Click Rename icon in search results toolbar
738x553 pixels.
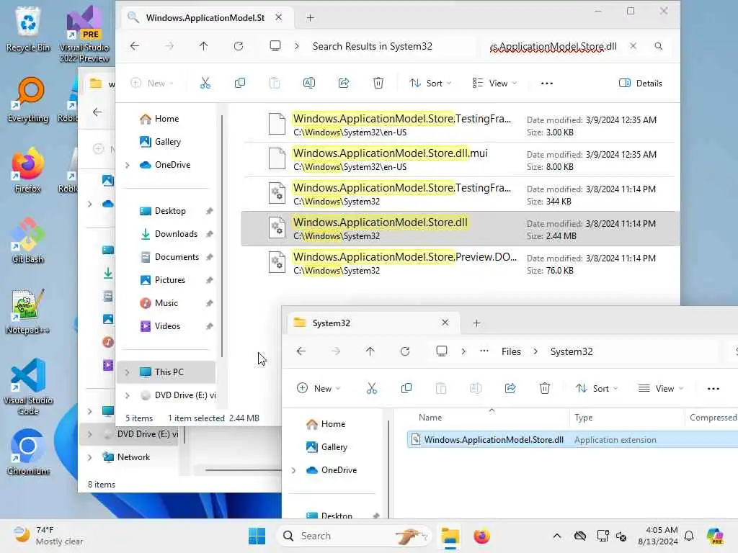[x=308, y=84]
